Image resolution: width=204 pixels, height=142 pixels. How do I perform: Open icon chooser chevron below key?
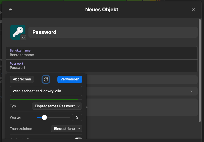coord(23,38)
